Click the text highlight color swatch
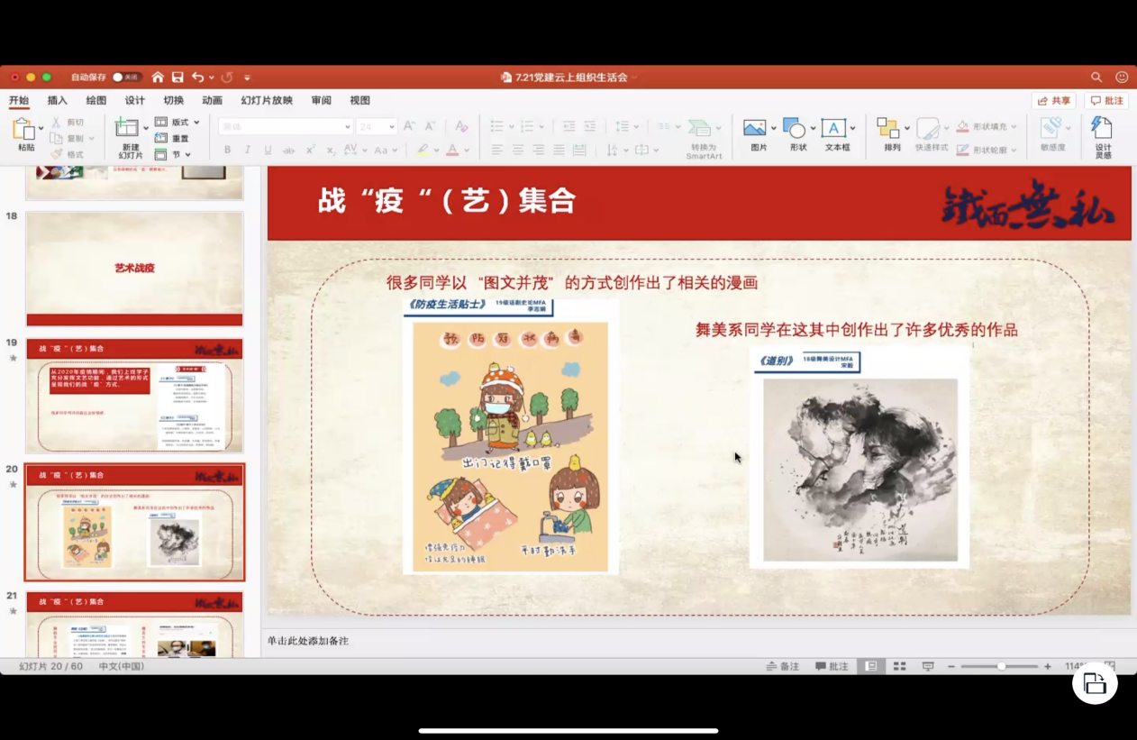This screenshot has height=740, width=1137. click(423, 150)
